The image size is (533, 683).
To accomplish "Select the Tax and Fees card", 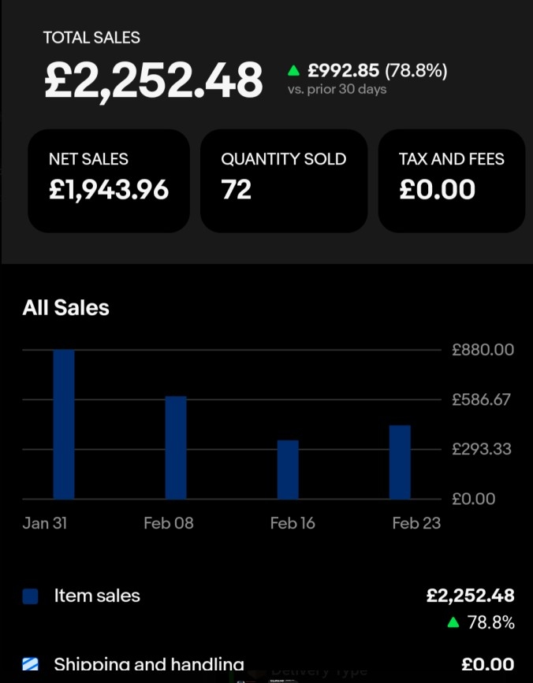I will [x=451, y=180].
